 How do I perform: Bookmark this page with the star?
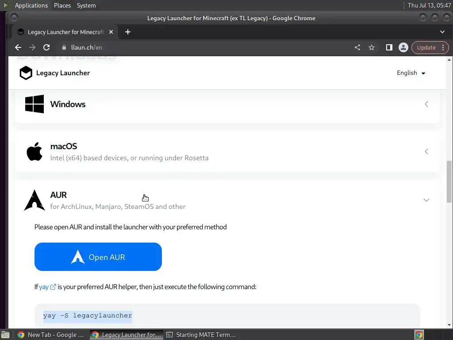pos(372,47)
